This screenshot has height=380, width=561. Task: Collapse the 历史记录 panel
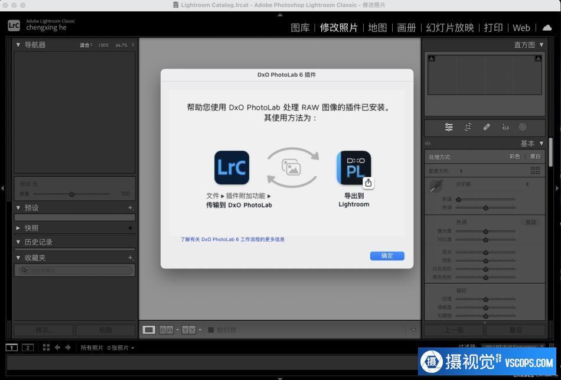18,242
